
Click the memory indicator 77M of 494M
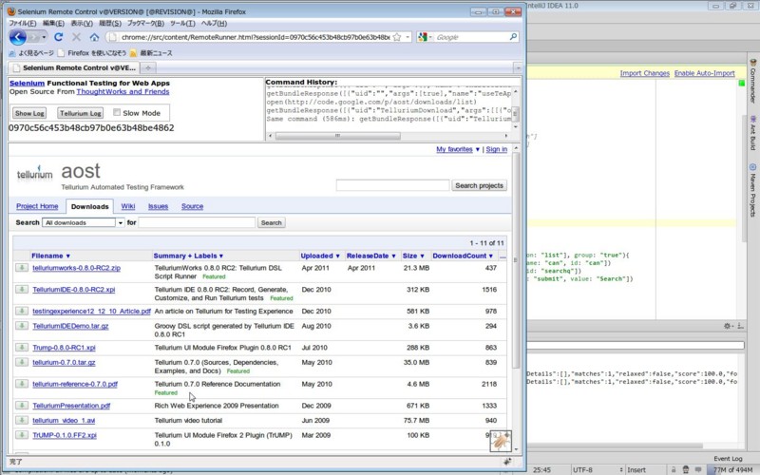pos(732,469)
